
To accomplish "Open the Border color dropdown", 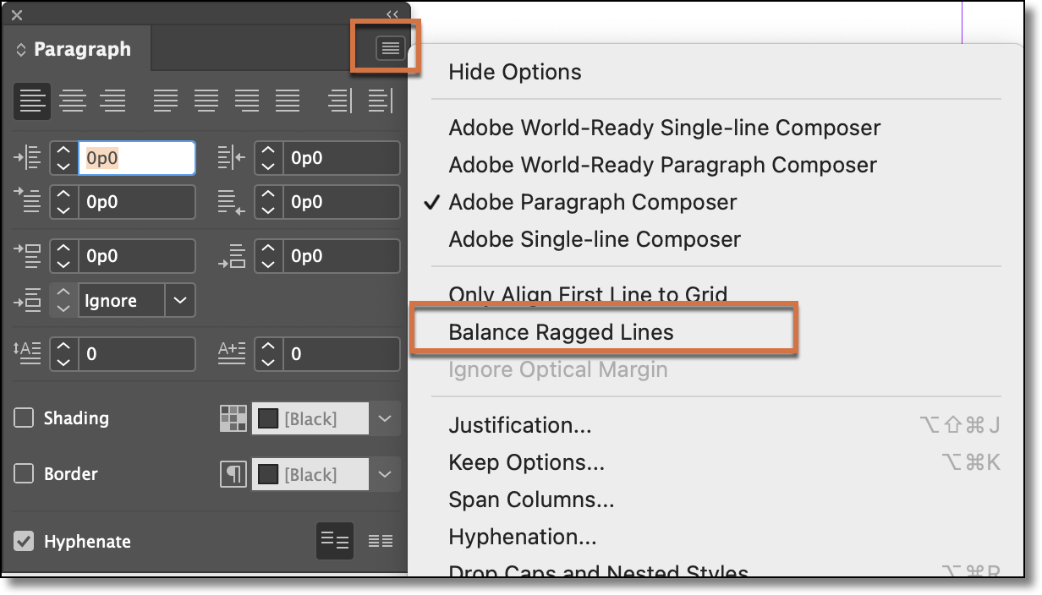I will point(386,474).
